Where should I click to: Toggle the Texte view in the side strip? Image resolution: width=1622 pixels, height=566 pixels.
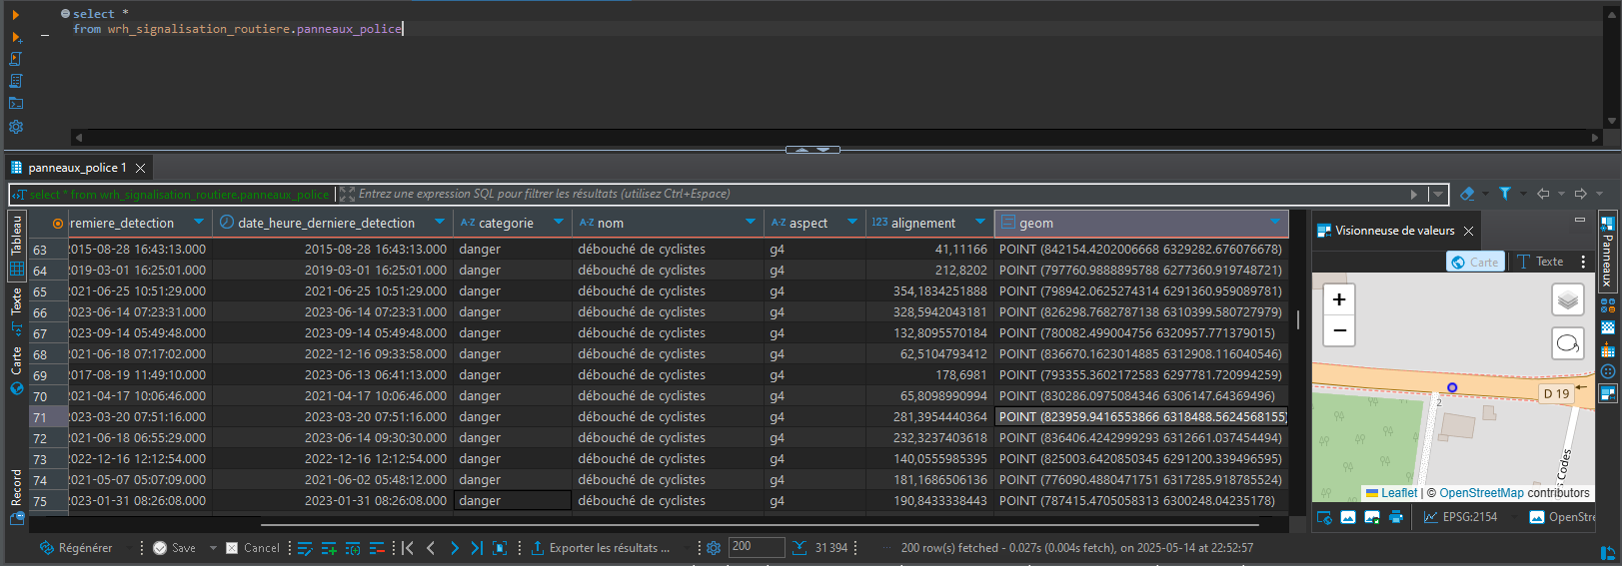[17, 309]
